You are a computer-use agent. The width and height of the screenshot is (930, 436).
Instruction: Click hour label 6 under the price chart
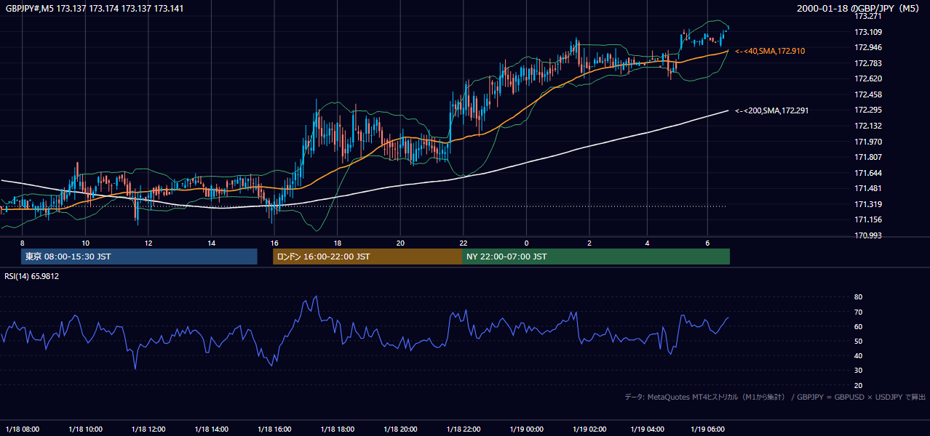coord(708,243)
